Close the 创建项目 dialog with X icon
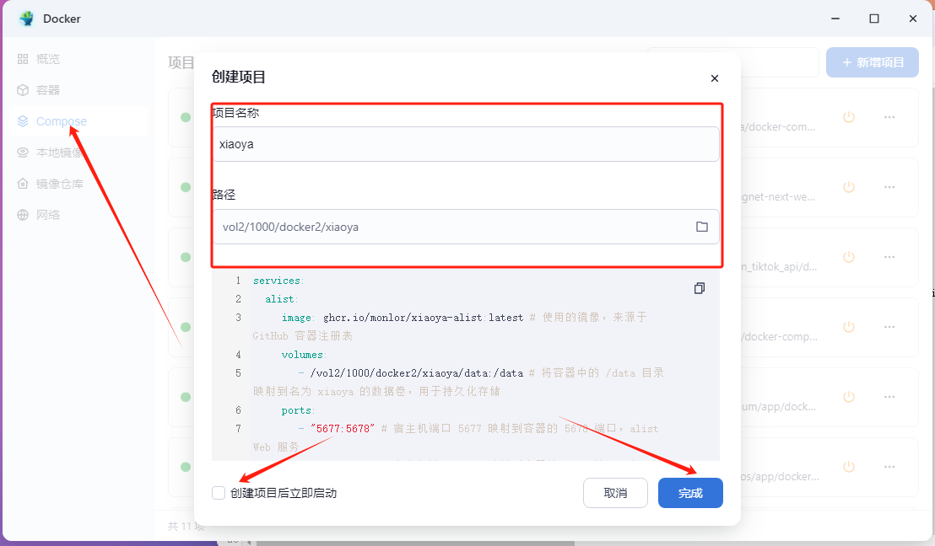Screen dimensions: 935x546 click(x=715, y=78)
